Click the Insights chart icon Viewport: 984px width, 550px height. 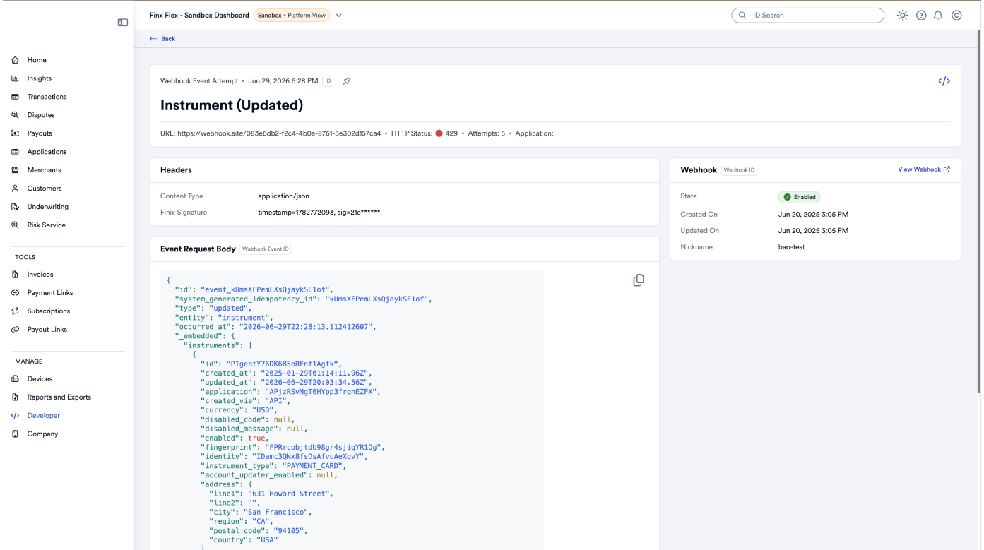tap(15, 78)
